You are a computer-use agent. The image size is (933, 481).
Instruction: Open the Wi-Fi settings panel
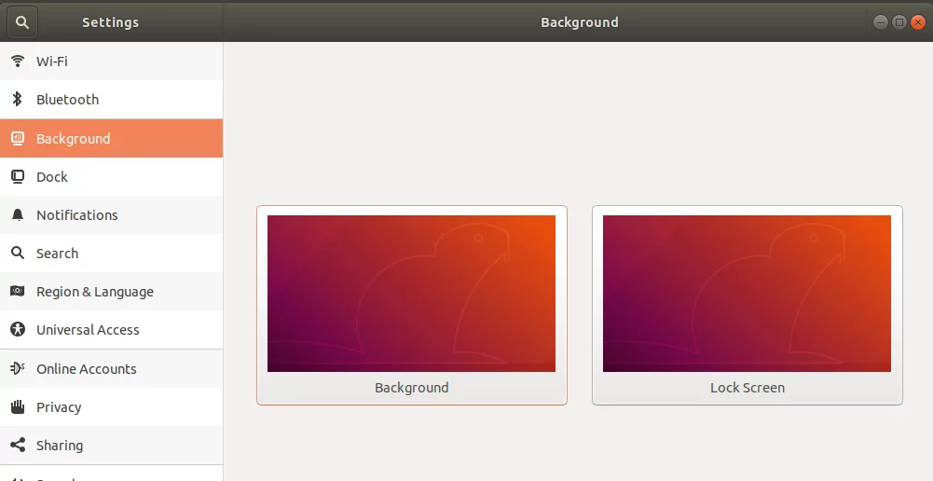[x=111, y=61]
